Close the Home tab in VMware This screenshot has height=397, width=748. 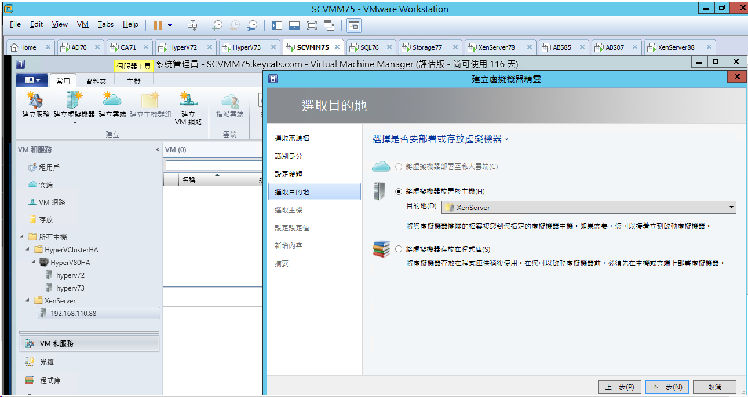point(48,47)
